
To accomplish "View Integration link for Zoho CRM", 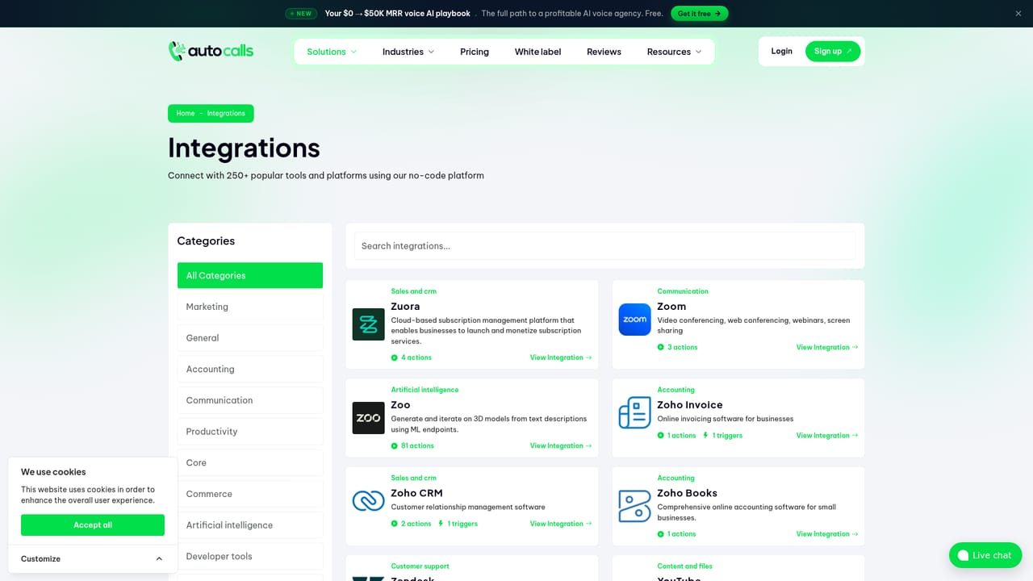I will (561, 524).
